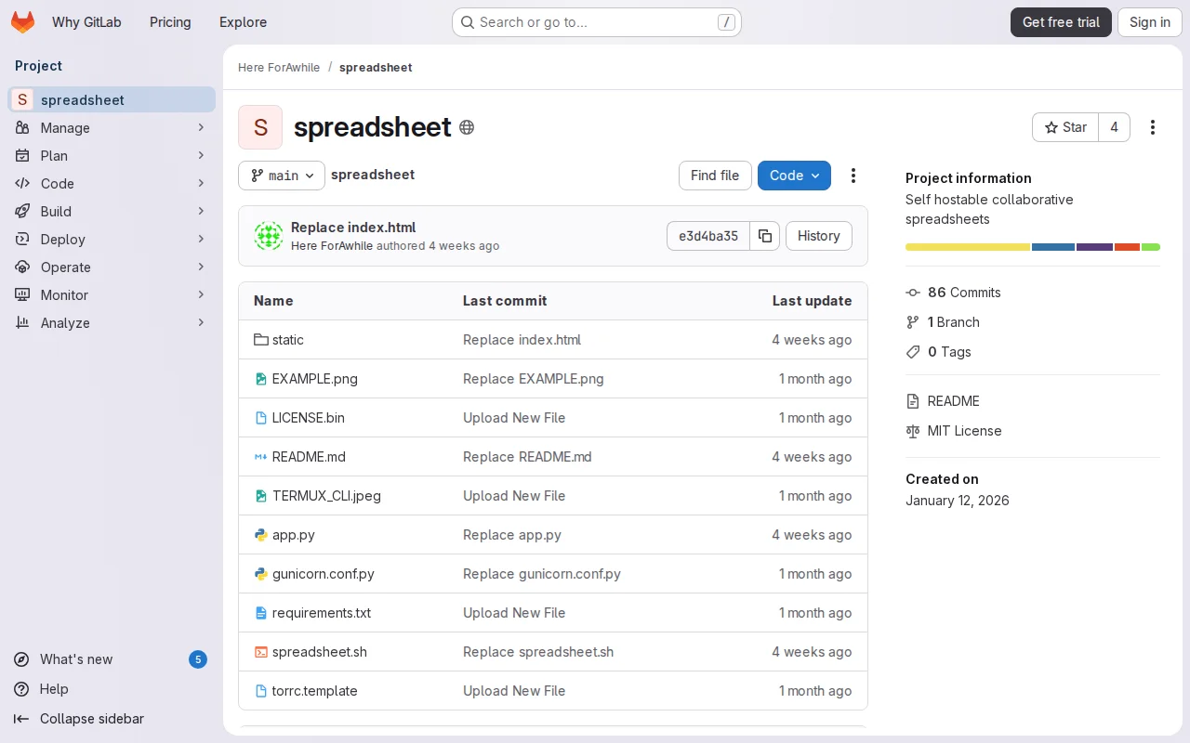Open Why GitLab in top navigation
Viewport: 1190px width, 743px height.
86,22
